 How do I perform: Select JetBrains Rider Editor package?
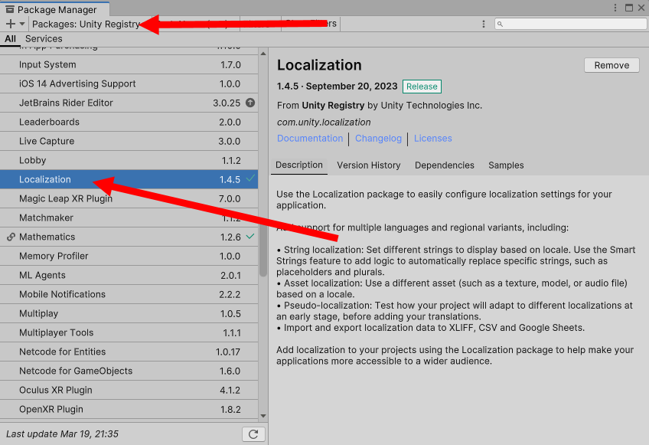[129, 103]
